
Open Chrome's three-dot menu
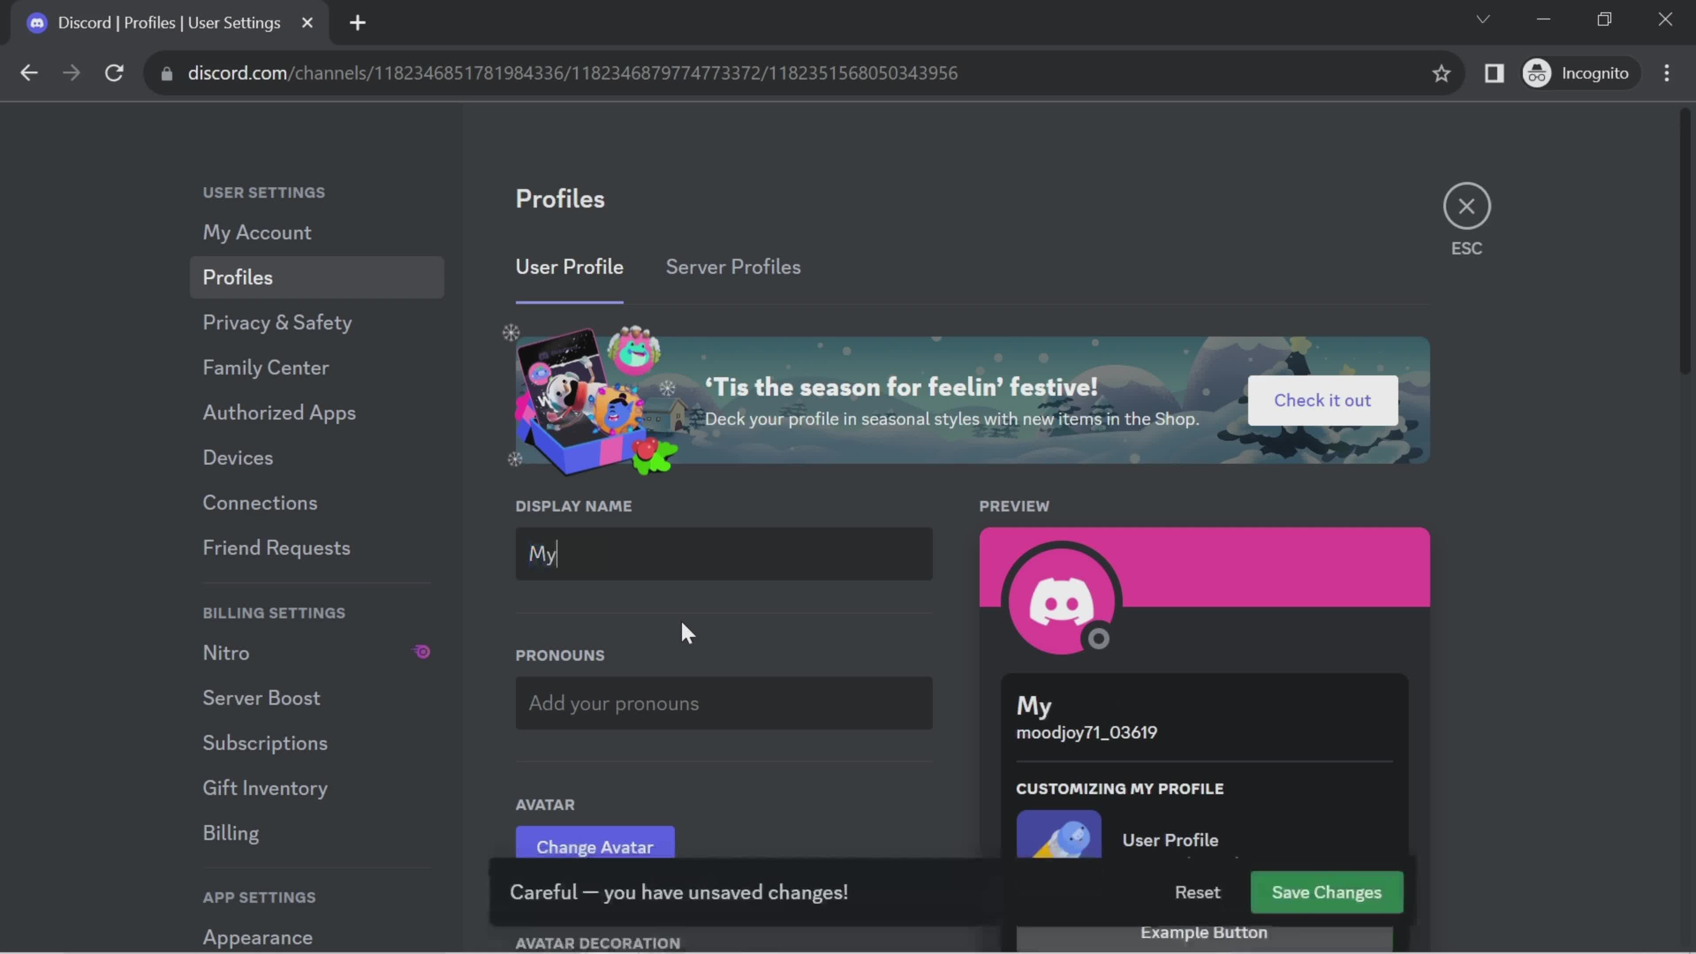pos(1666,73)
